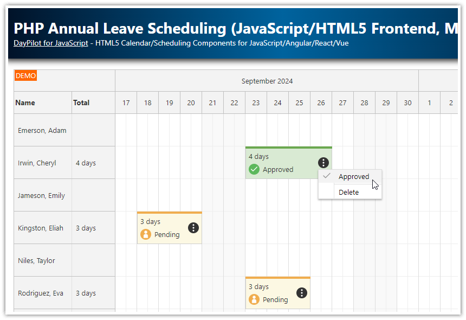
Task: Click the Total column header
Action: coord(81,103)
